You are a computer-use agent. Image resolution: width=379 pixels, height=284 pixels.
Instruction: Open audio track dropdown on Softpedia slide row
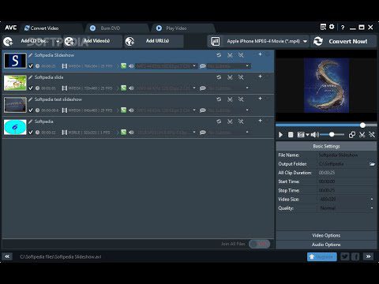167,88
